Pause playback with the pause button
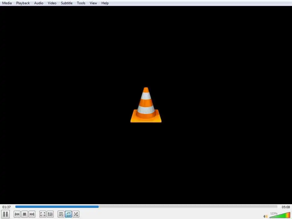 point(5,214)
